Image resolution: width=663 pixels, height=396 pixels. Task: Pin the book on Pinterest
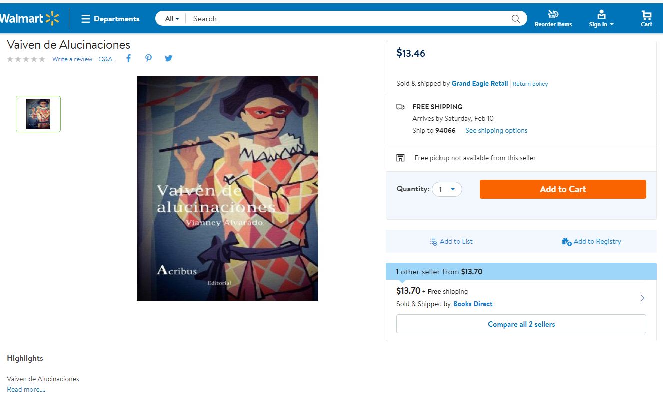tap(148, 59)
